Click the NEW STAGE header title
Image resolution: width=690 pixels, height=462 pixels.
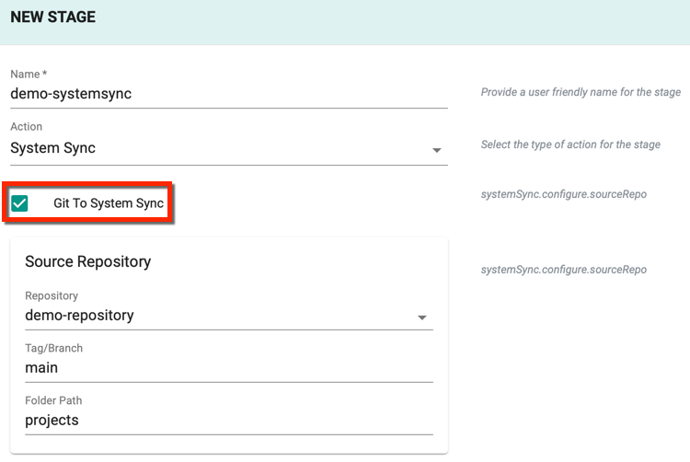(x=52, y=17)
